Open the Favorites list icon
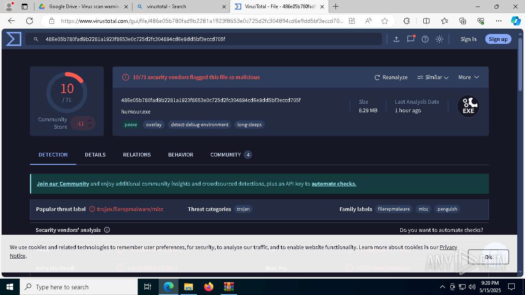The image size is (525, 295). 445,21
